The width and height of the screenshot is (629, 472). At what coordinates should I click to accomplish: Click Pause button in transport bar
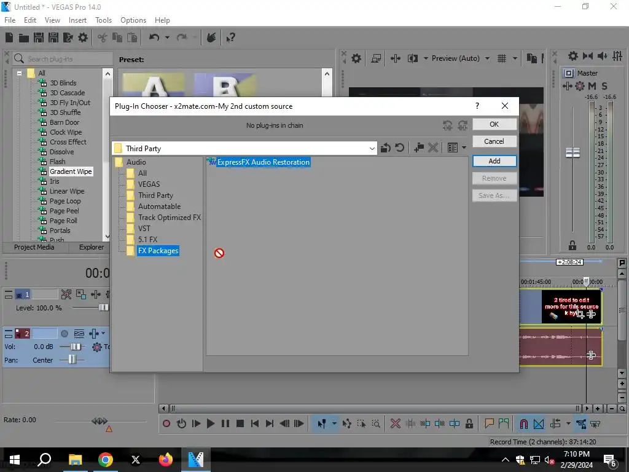(x=225, y=423)
